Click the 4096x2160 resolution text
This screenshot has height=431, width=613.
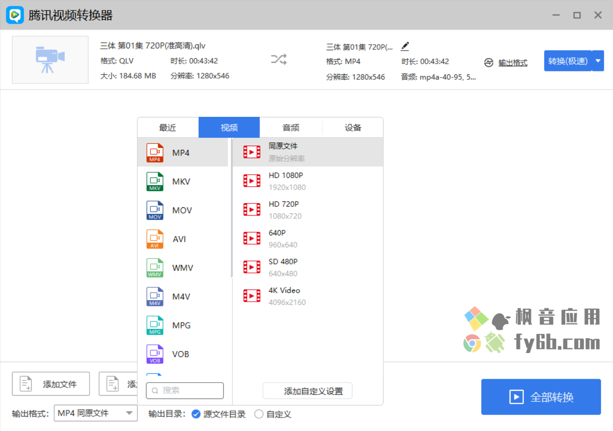[x=287, y=302]
